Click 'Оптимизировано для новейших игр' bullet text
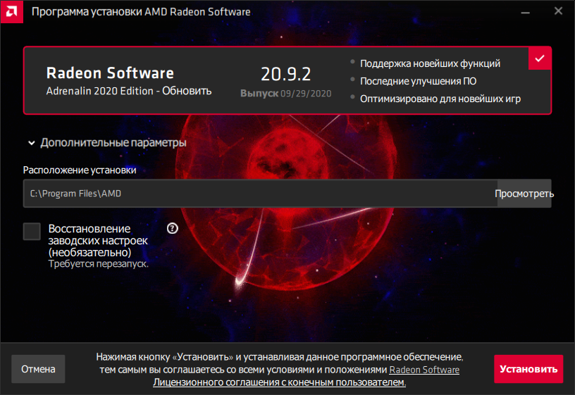575x395 pixels. pyautogui.click(x=440, y=99)
